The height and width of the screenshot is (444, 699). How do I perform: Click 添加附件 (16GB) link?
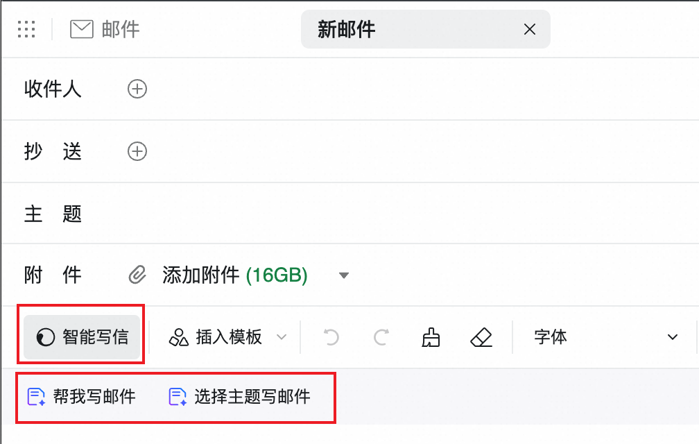tap(235, 275)
